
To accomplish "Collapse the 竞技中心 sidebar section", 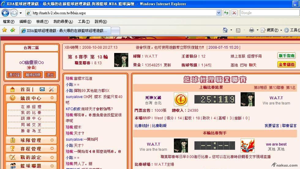I will click(x=52, y=98).
